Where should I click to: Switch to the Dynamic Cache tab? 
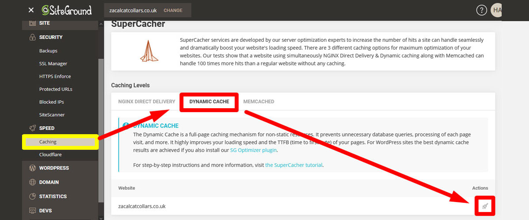(x=209, y=102)
